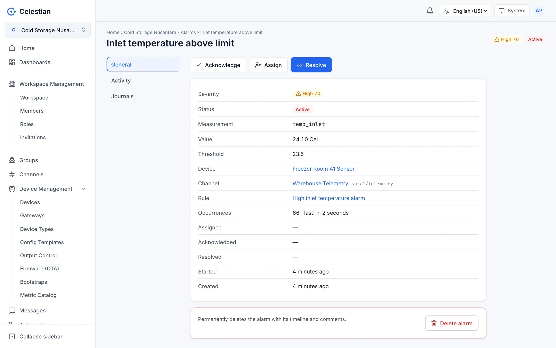Image resolution: width=556 pixels, height=348 pixels.
Task: Click the 24.10 Cel value
Action: click(305, 139)
